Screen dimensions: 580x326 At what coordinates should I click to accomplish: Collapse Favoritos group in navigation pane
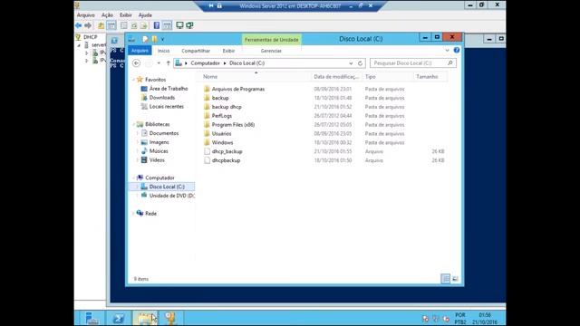point(133,80)
